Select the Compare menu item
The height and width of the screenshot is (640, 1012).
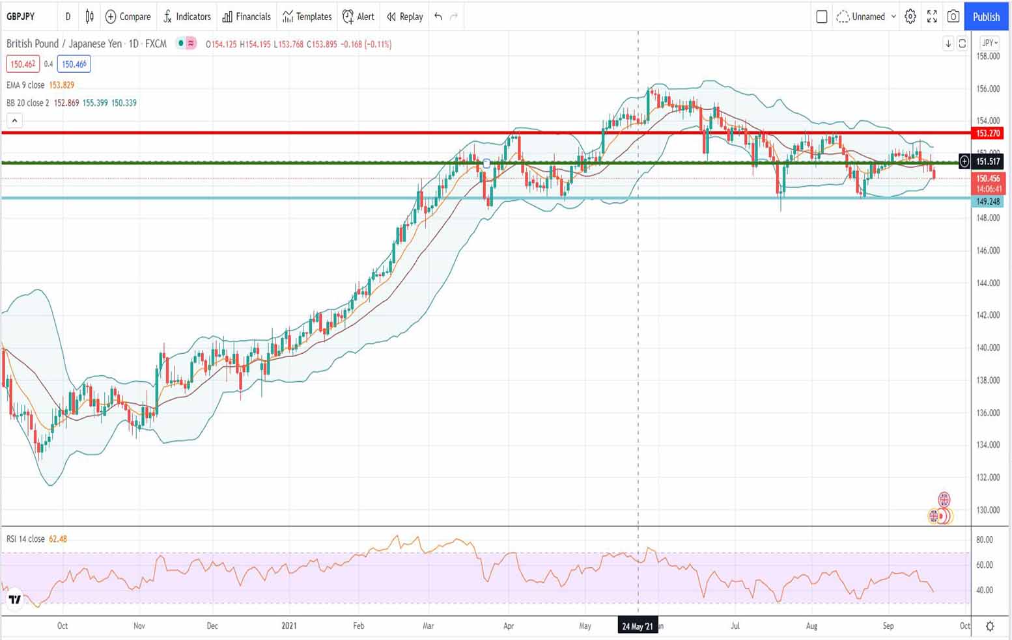(x=128, y=17)
